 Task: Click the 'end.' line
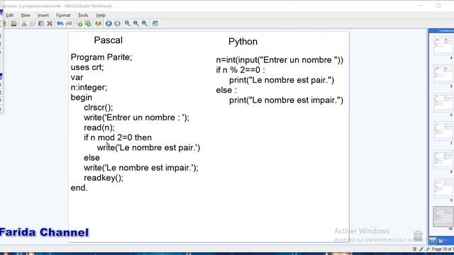point(79,188)
